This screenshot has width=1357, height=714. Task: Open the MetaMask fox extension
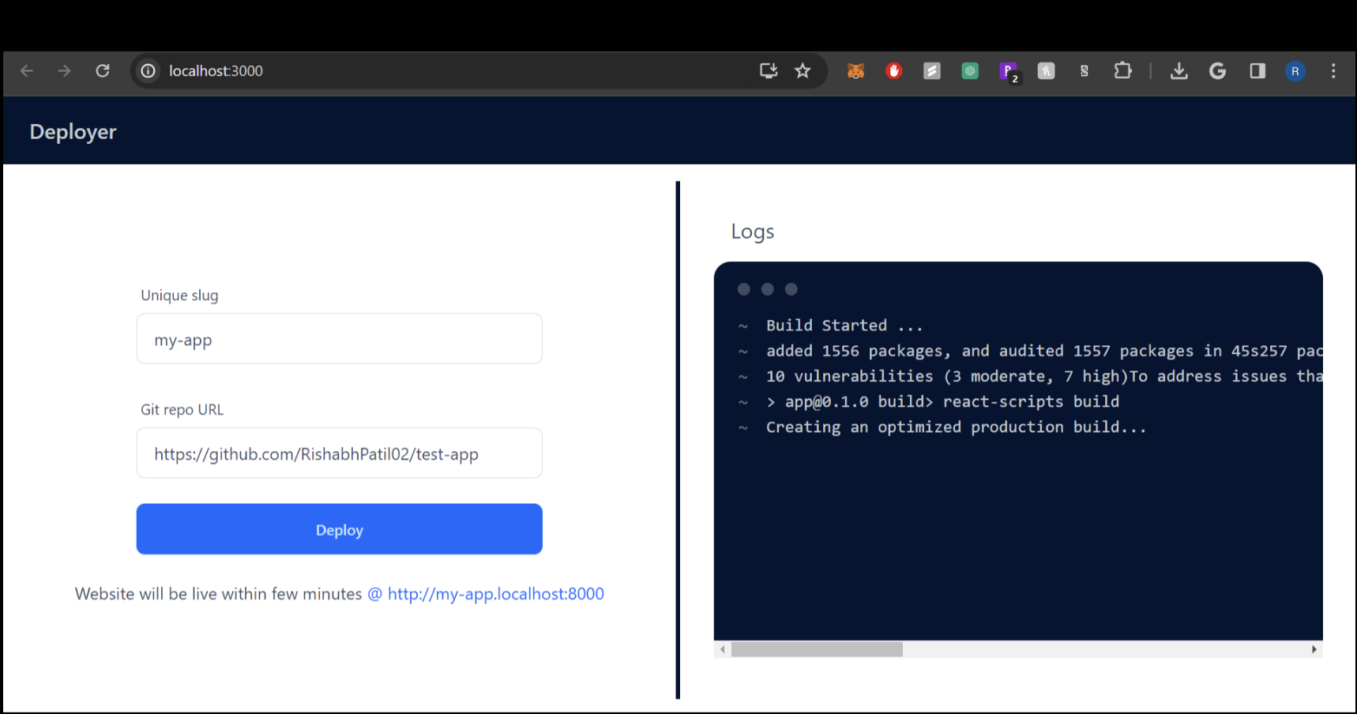coord(855,71)
